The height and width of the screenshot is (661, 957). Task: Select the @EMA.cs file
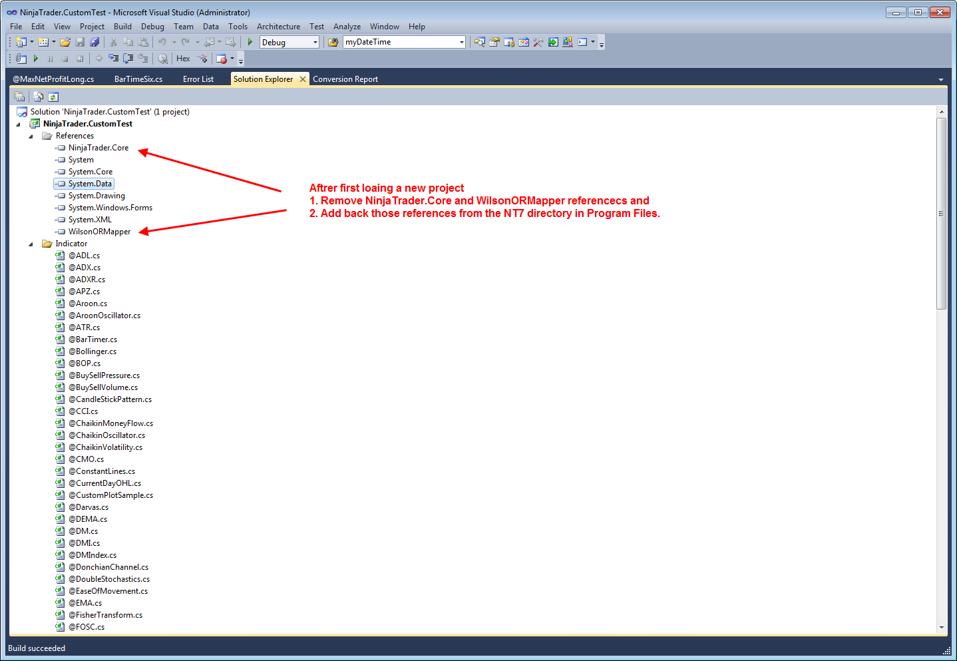point(85,603)
